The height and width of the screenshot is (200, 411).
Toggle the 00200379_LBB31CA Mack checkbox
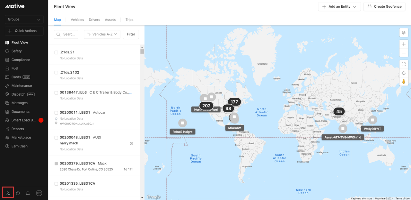[x=56, y=164]
